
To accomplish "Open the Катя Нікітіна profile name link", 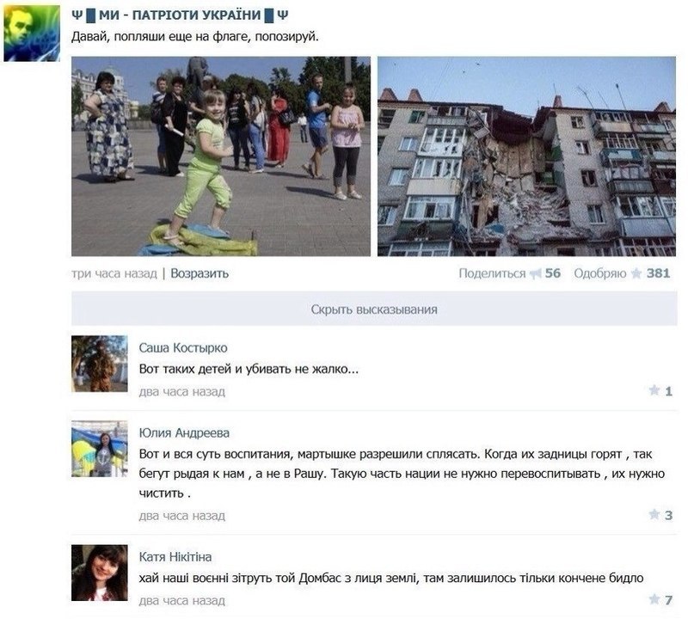I will point(175,556).
